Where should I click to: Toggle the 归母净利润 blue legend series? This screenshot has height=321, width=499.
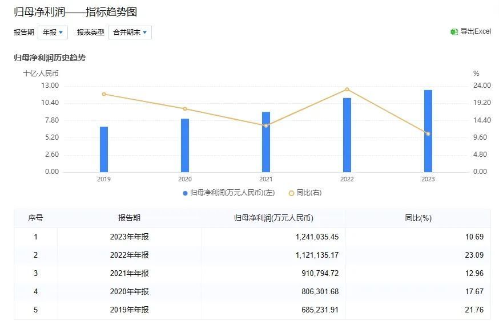(x=228, y=193)
